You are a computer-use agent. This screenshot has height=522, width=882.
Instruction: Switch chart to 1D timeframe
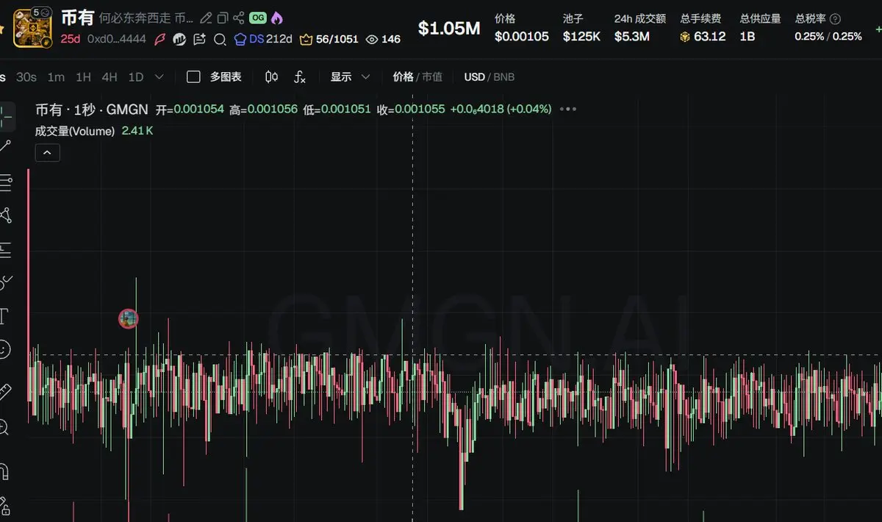pyautogui.click(x=136, y=76)
